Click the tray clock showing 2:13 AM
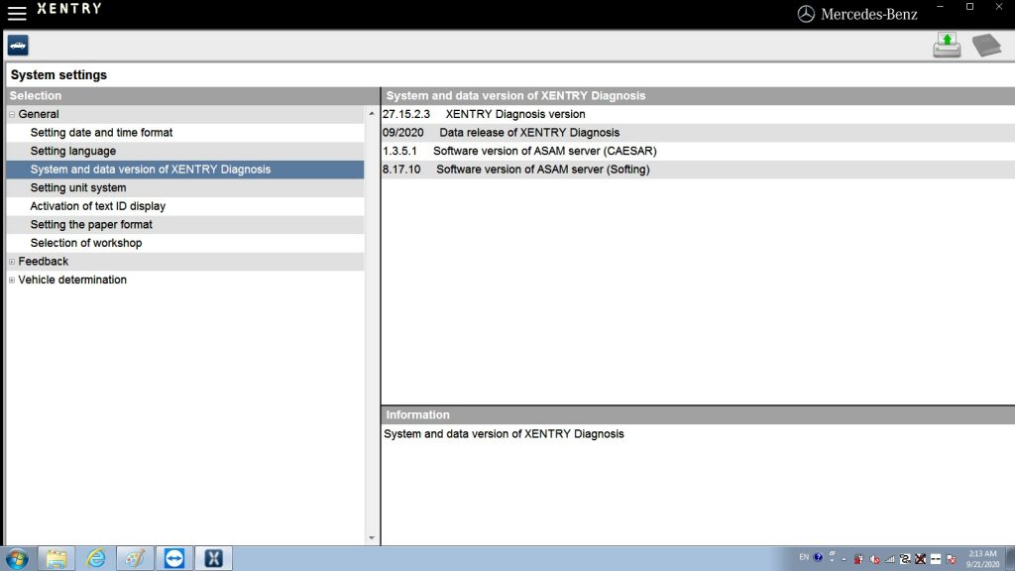The width and height of the screenshot is (1015, 571). coord(982,559)
